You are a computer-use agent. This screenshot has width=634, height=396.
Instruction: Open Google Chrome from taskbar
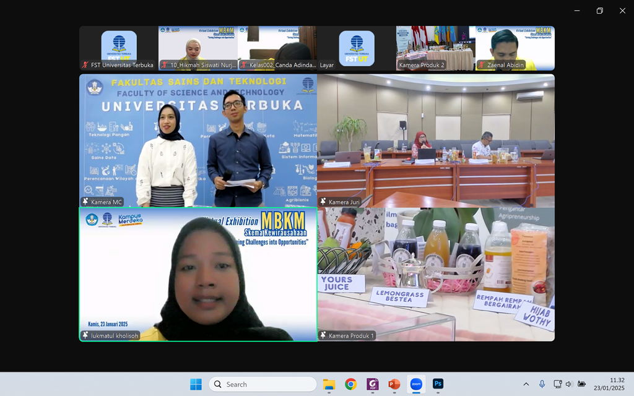[350, 384]
